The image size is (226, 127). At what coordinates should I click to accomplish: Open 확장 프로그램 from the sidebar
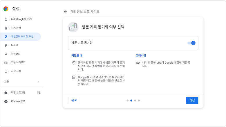coord(18,93)
